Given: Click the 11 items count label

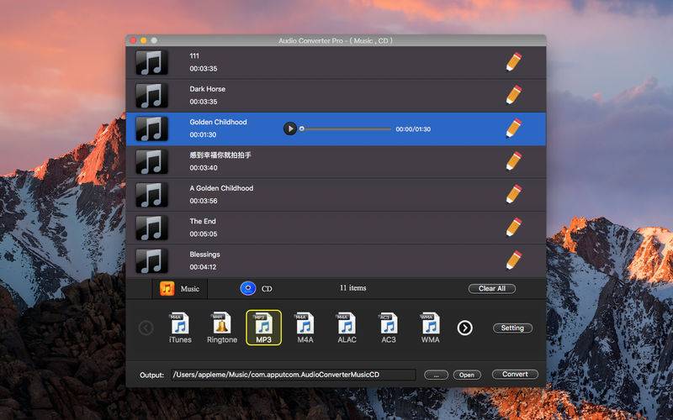Looking at the screenshot, I should 352,288.
